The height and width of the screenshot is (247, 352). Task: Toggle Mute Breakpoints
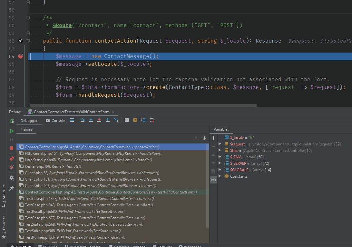click(x=12, y=167)
